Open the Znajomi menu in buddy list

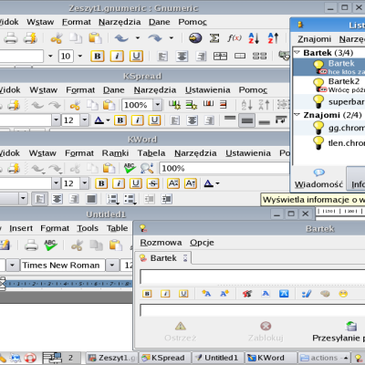coord(314,39)
